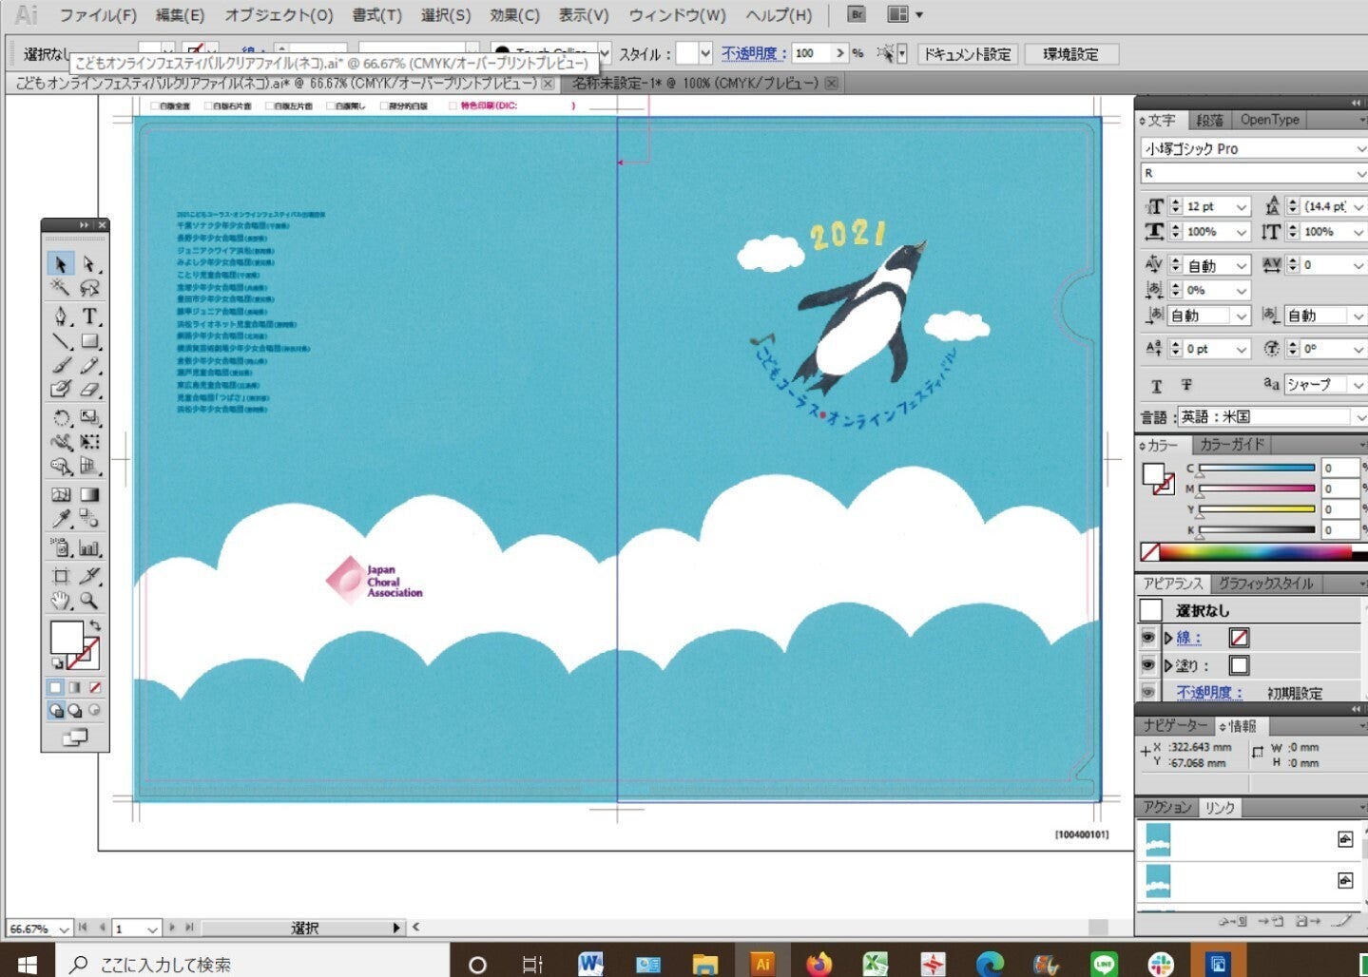The width and height of the screenshot is (1368, 977).
Task: Choose the Eyedropper tool
Action: click(x=61, y=519)
